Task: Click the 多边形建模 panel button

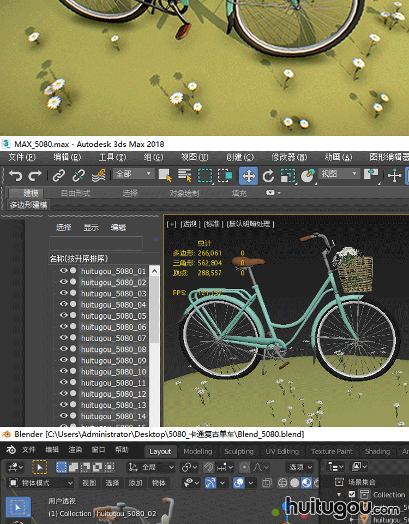Action: (28, 205)
